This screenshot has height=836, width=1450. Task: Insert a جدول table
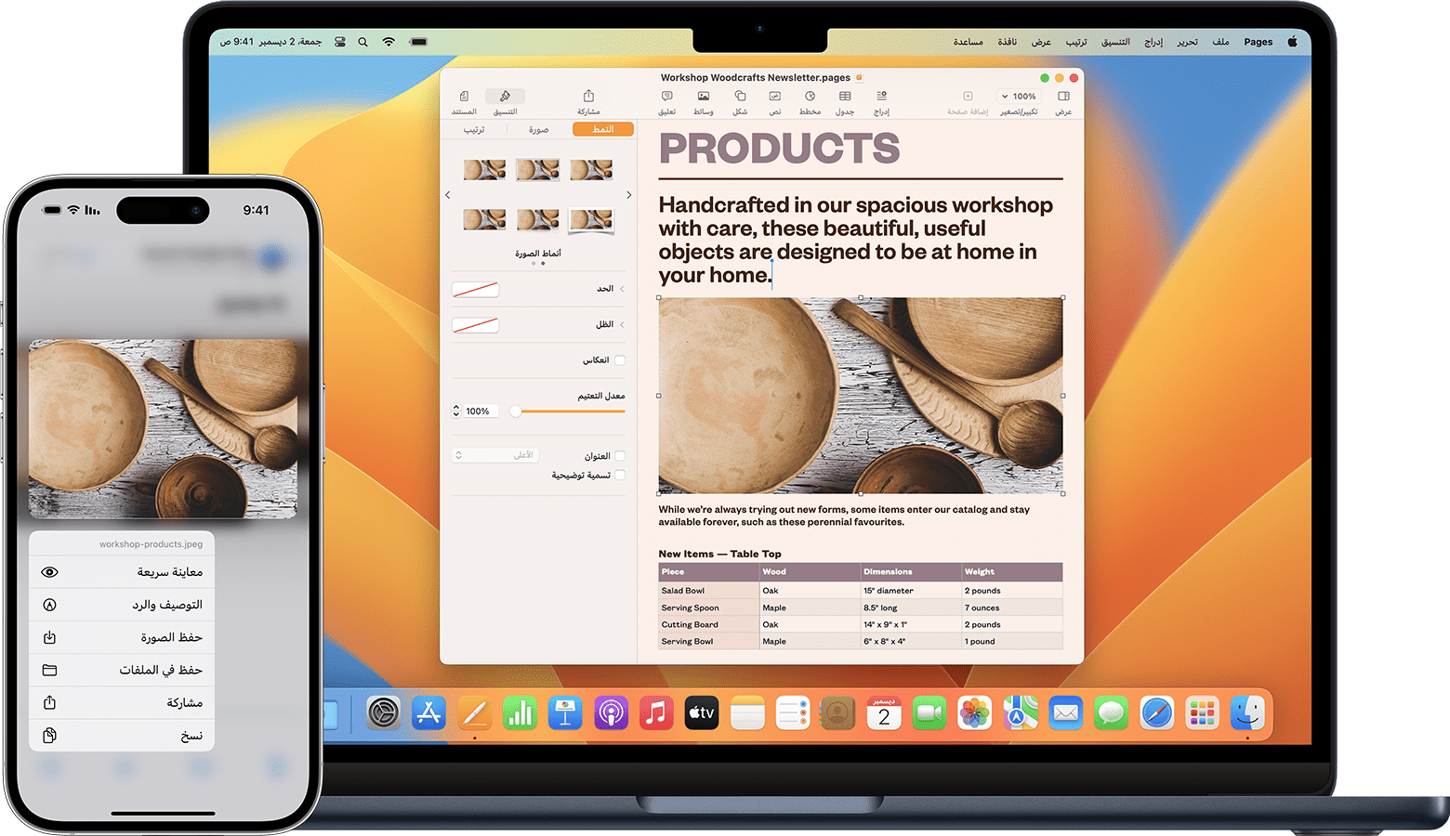pos(845,102)
